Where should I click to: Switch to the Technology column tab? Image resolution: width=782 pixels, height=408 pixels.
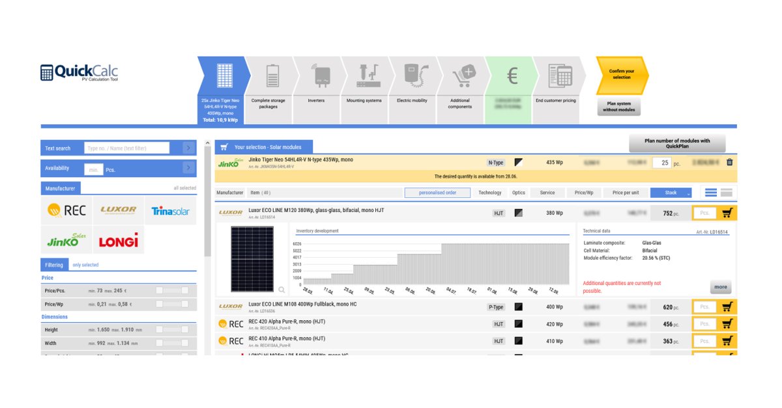click(x=491, y=192)
